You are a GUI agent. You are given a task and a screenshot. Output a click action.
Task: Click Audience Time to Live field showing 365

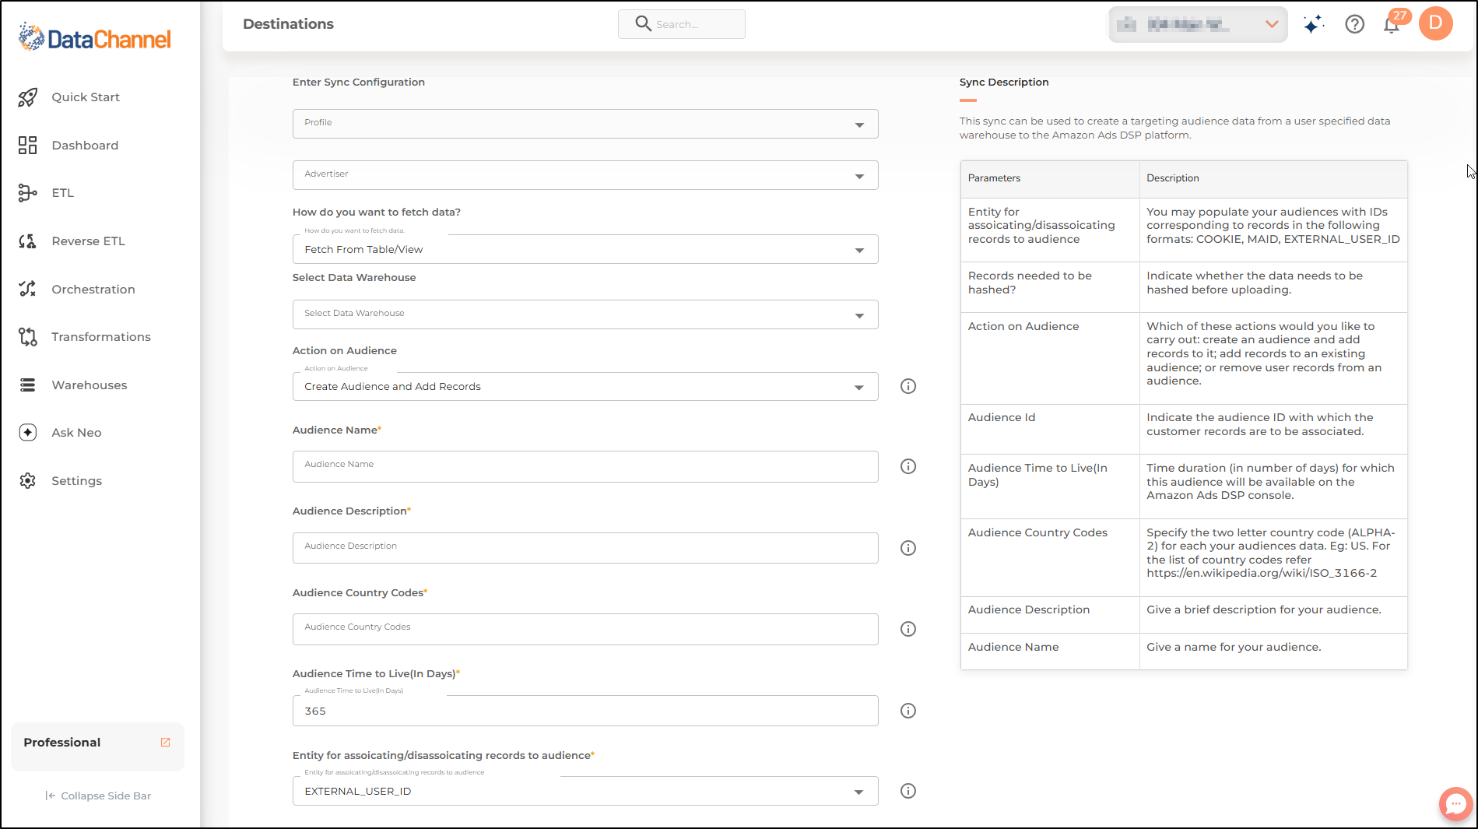[585, 711]
